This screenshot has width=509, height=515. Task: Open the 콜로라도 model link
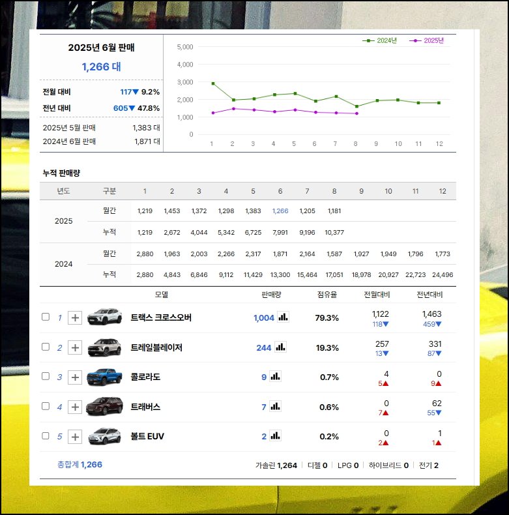click(145, 377)
